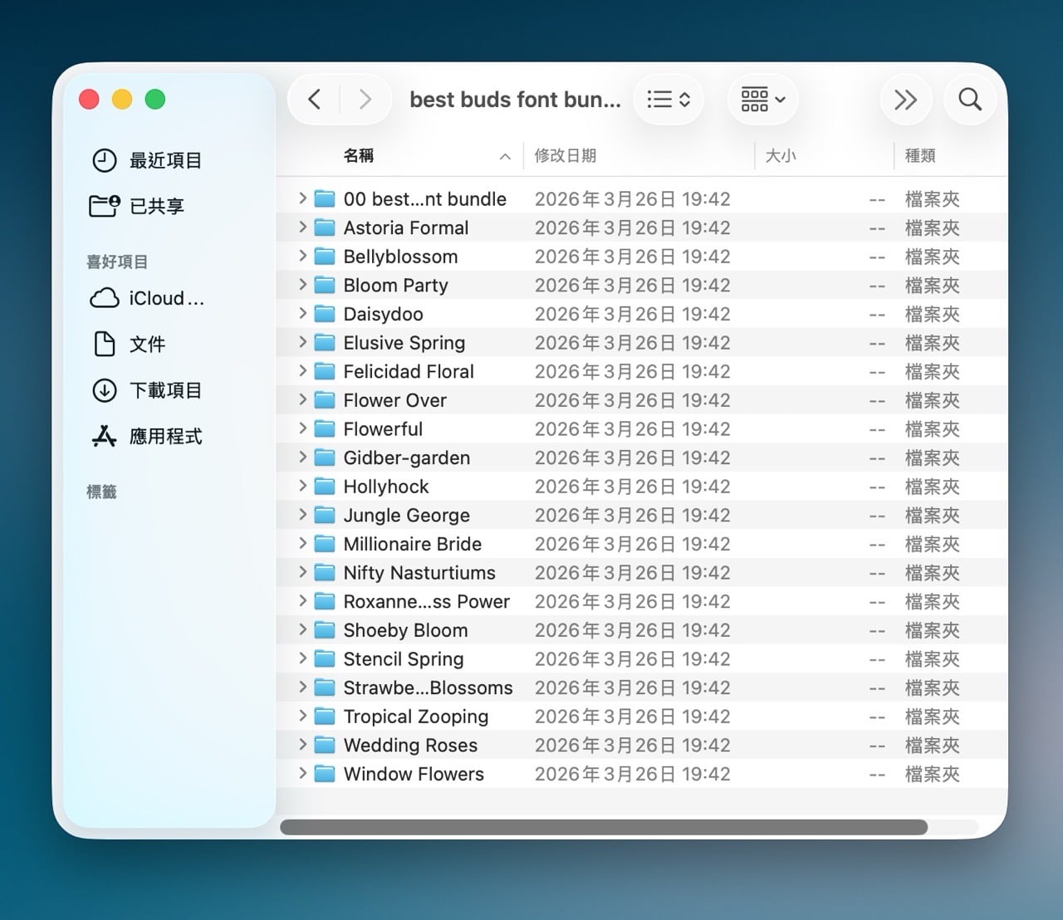Click the Hollyhock folder icon
Image resolution: width=1063 pixels, height=920 pixels.
pyautogui.click(x=325, y=486)
